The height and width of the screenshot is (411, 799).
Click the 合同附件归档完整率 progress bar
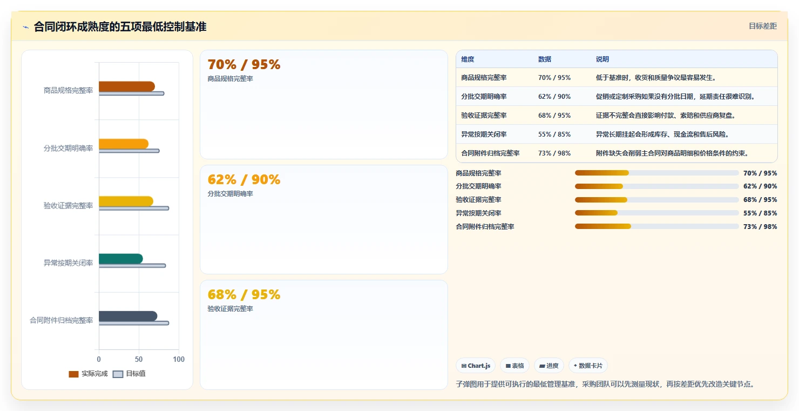click(x=656, y=226)
